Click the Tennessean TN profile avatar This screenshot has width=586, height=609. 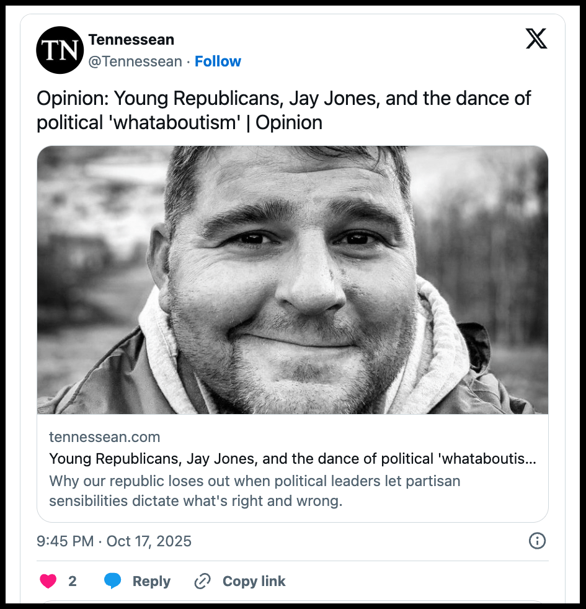pyautogui.click(x=60, y=50)
